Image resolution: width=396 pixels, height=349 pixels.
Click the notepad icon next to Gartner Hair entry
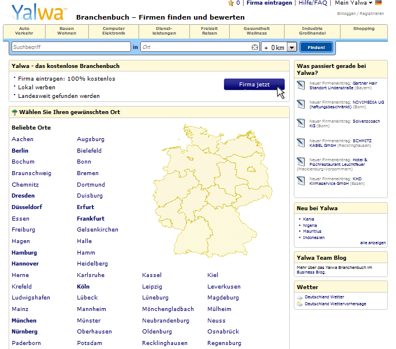[x=301, y=85]
